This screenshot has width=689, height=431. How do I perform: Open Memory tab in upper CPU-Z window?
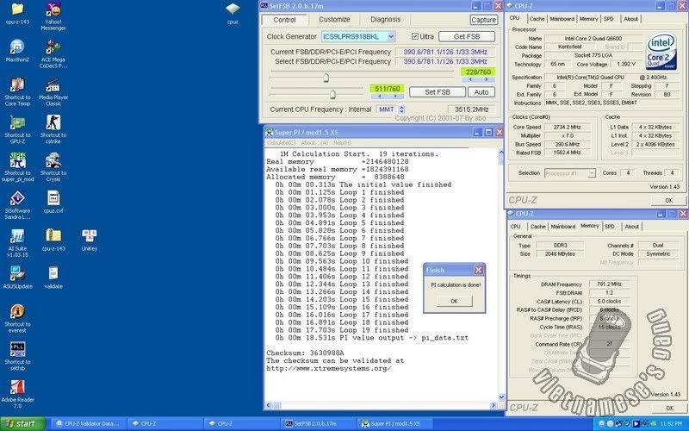588,19
